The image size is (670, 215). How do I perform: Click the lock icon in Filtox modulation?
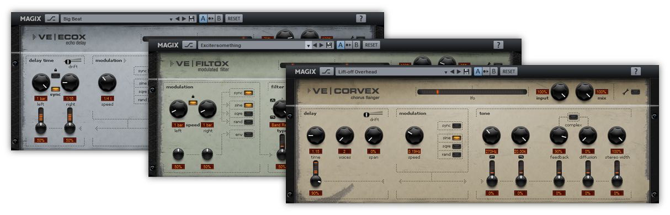[193, 96]
